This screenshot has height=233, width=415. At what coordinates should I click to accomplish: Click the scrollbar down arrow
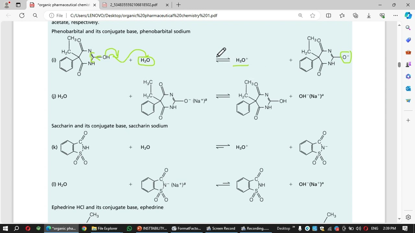pos(399,219)
